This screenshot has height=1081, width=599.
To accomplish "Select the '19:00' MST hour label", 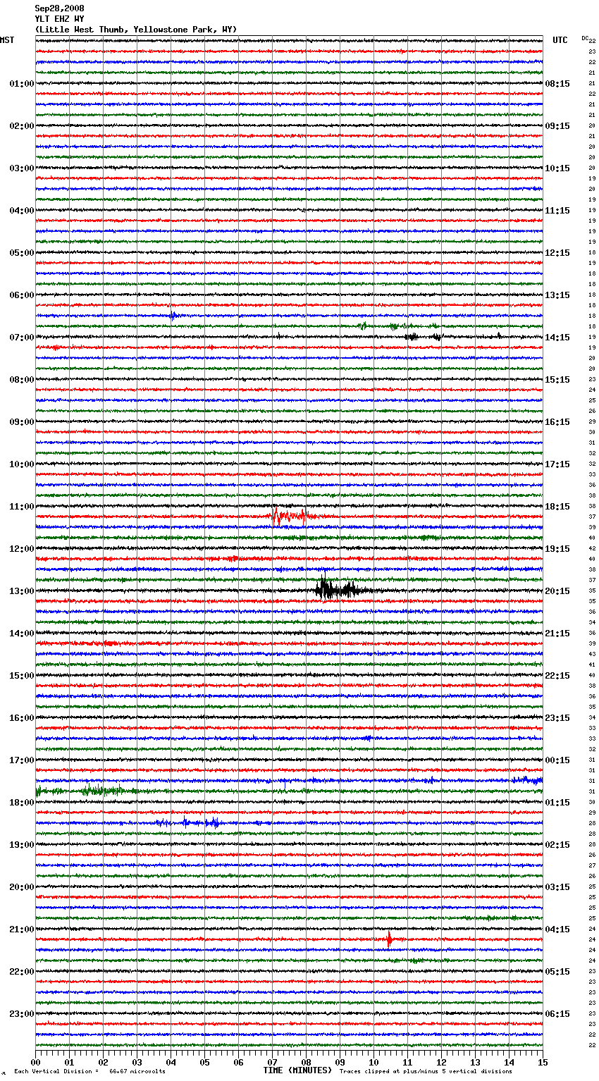I will tap(22, 845).
